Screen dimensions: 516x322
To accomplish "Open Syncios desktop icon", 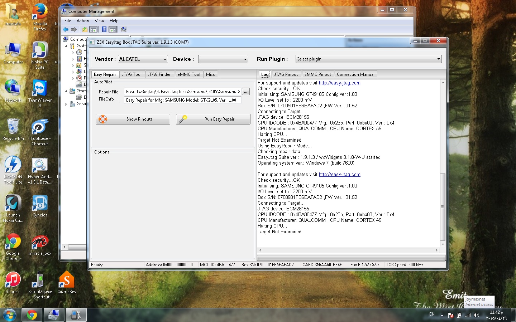I will [x=40, y=206].
